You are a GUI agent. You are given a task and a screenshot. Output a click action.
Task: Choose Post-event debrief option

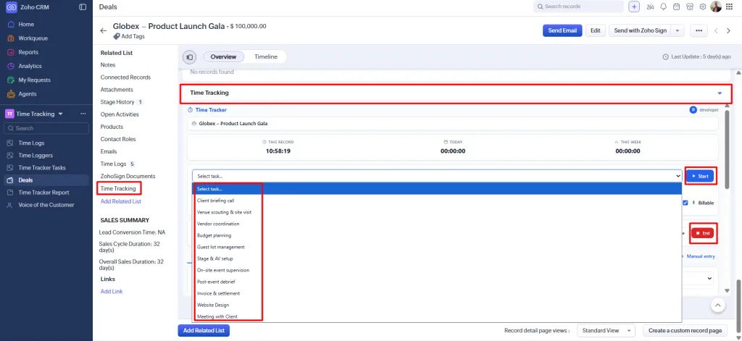tap(216, 282)
